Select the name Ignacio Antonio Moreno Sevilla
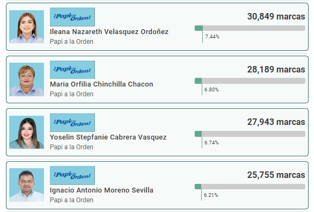314x212 pixels. click(x=101, y=190)
